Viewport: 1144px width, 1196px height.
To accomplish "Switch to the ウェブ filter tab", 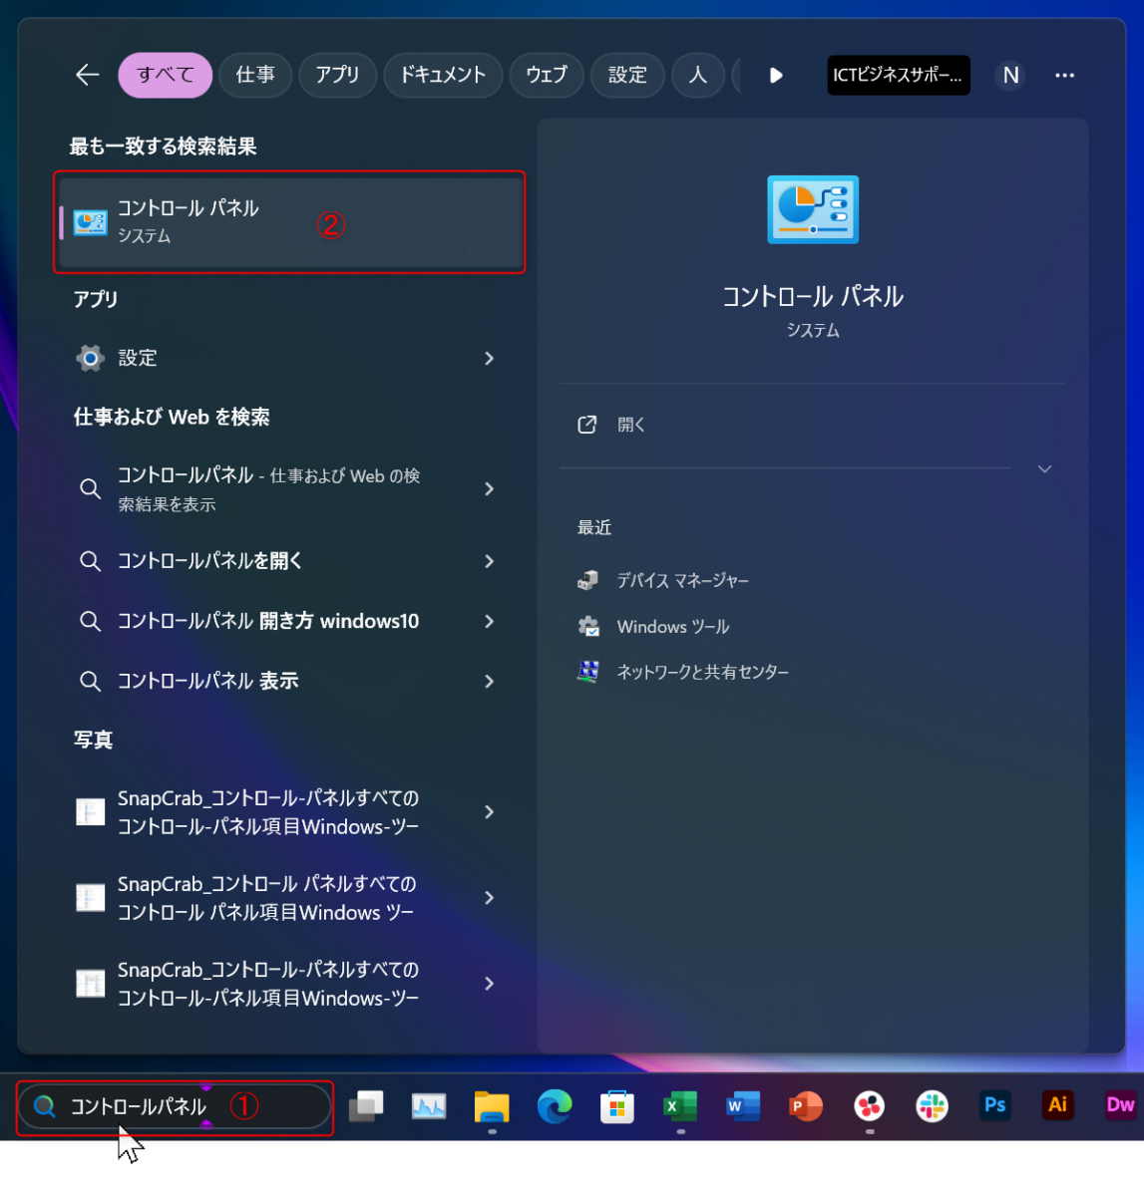I will (x=547, y=75).
